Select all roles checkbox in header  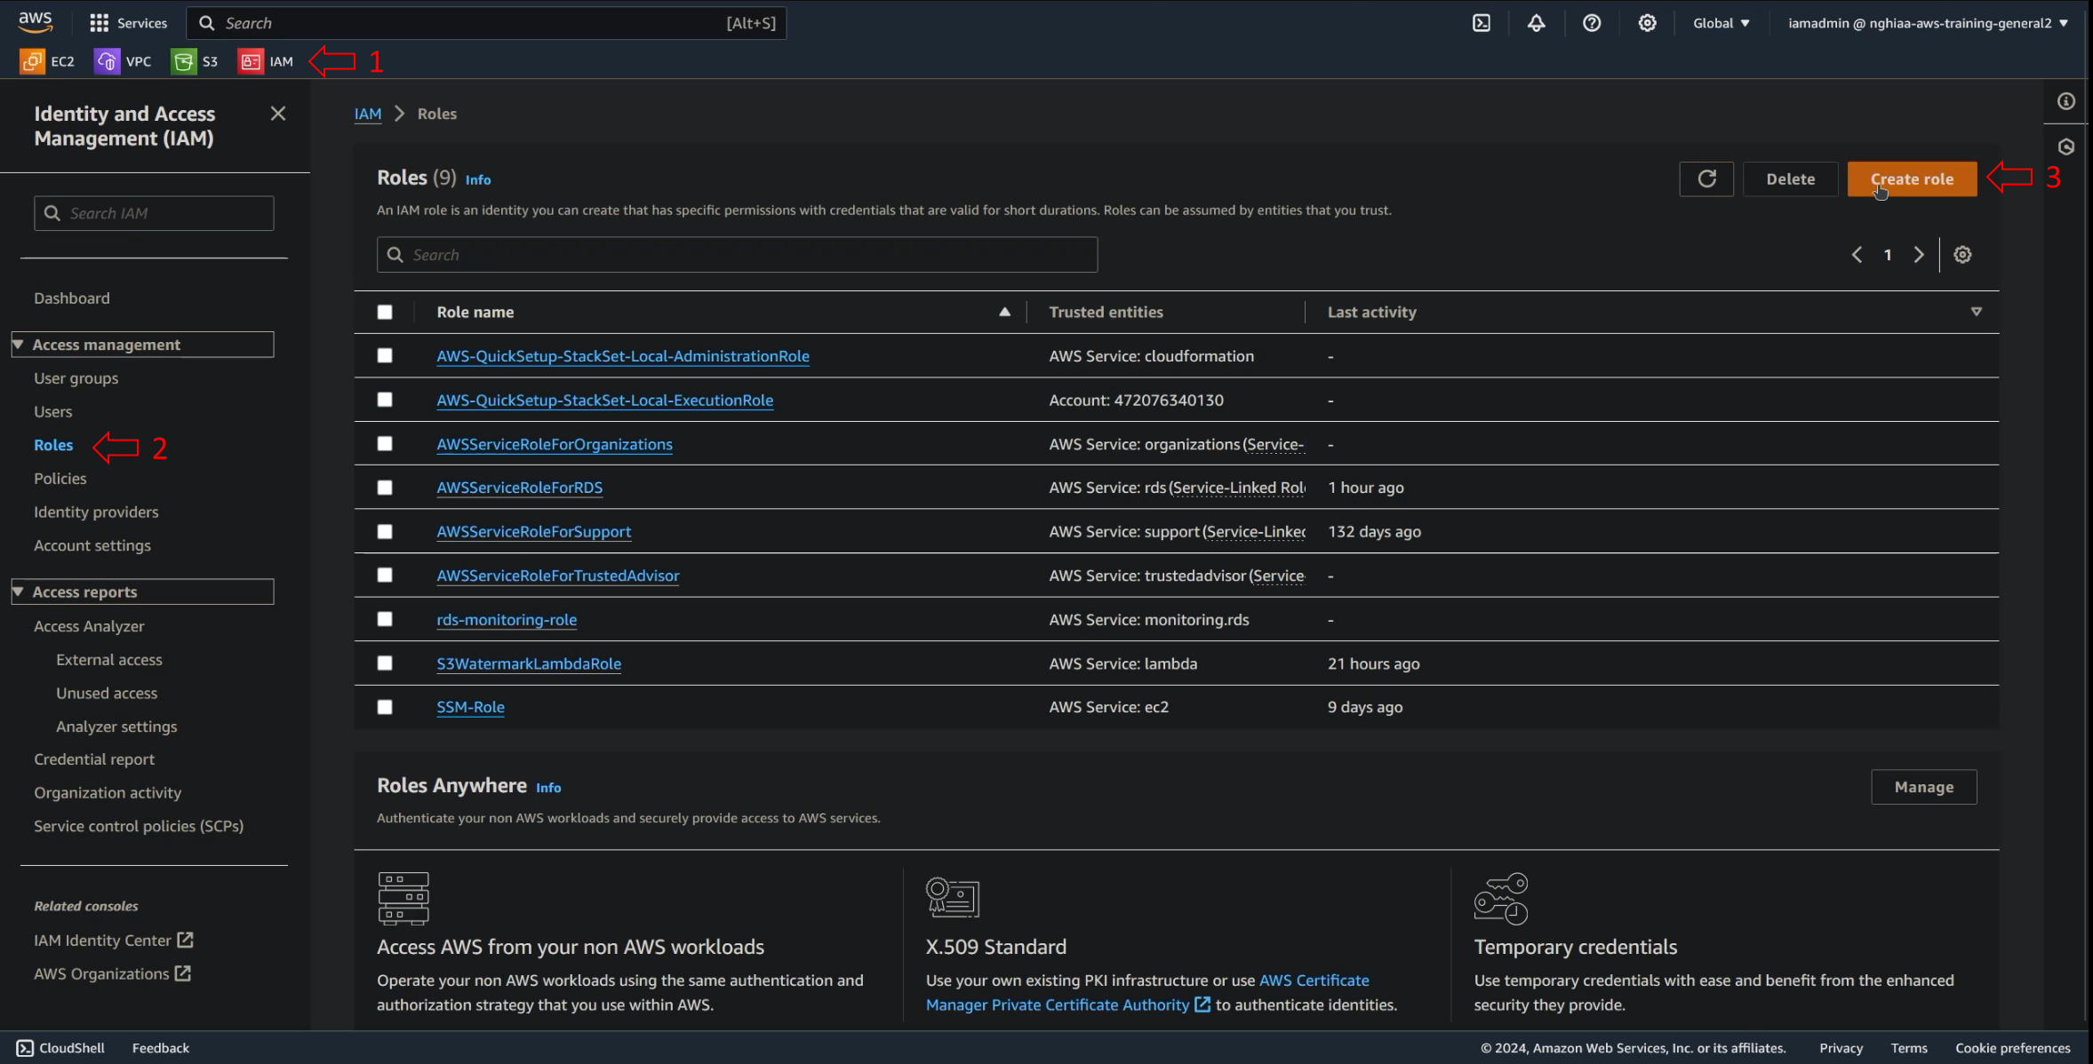[x=385, y=312]
